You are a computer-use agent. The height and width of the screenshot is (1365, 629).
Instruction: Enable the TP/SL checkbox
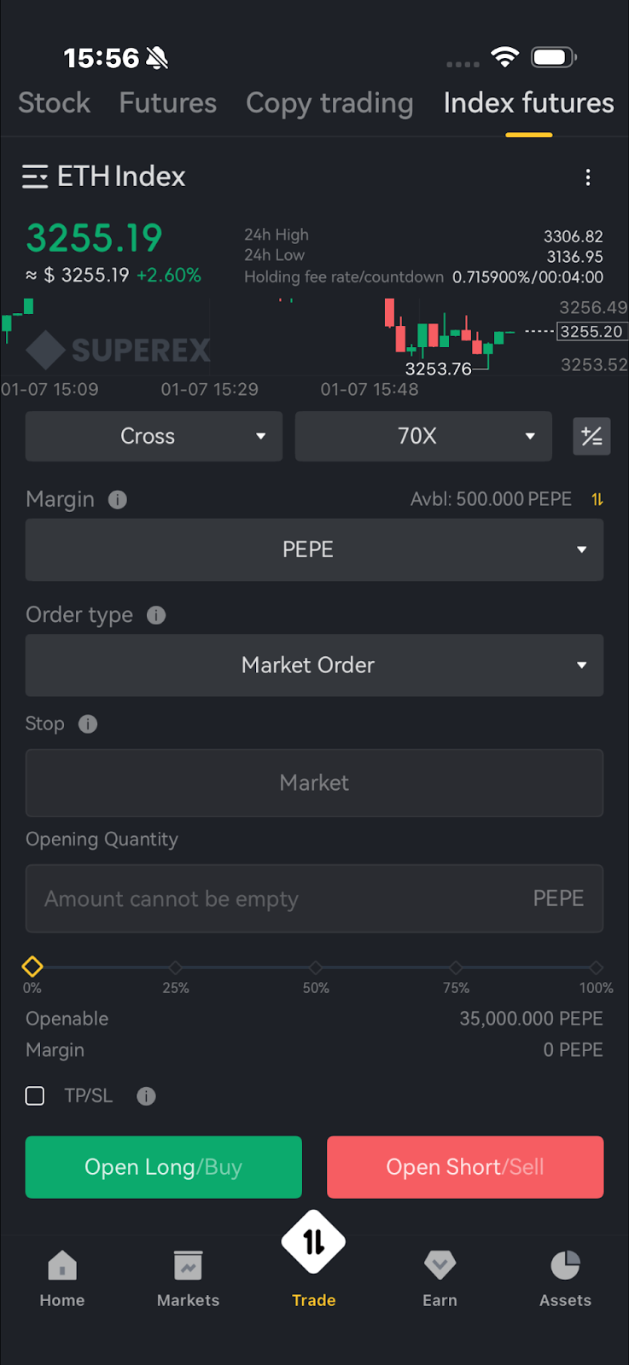[x=35, y=1096]
